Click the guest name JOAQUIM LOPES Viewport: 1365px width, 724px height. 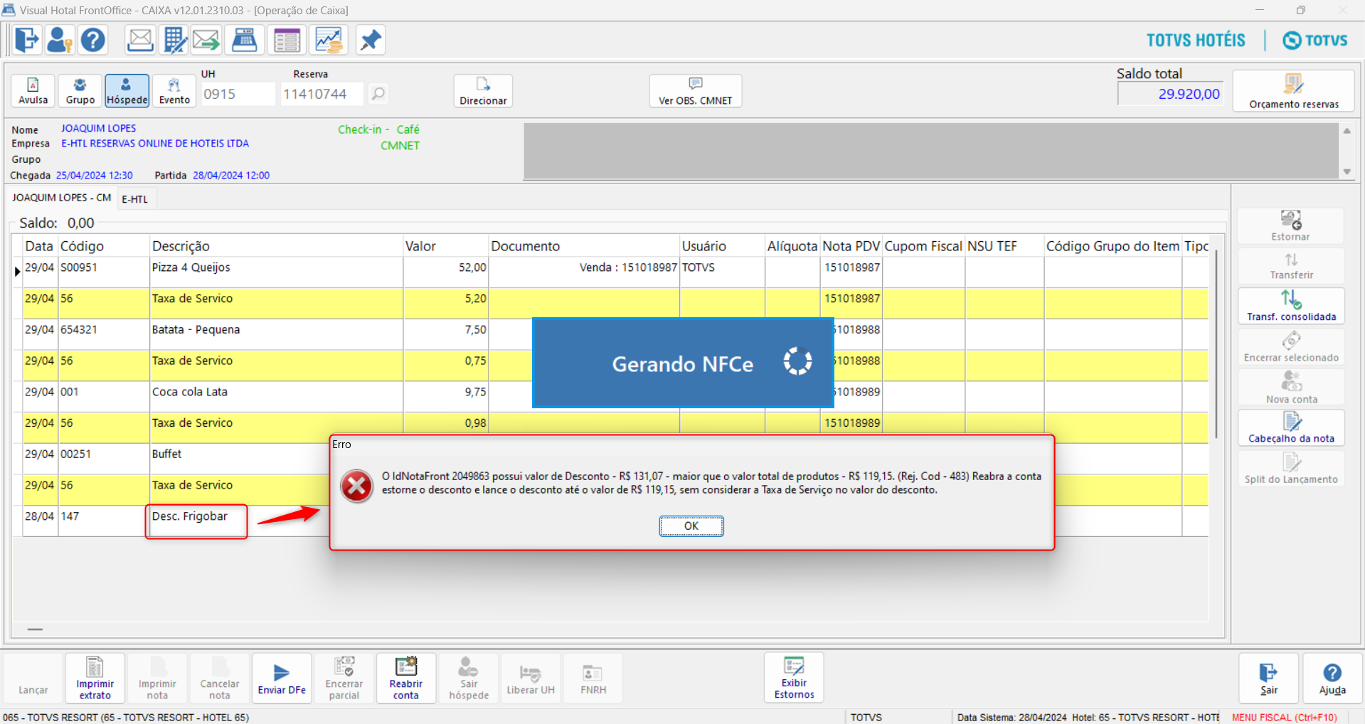point(98,129)
